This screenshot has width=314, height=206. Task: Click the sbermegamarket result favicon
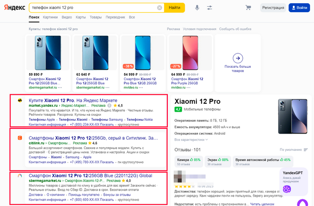[20, 175]
